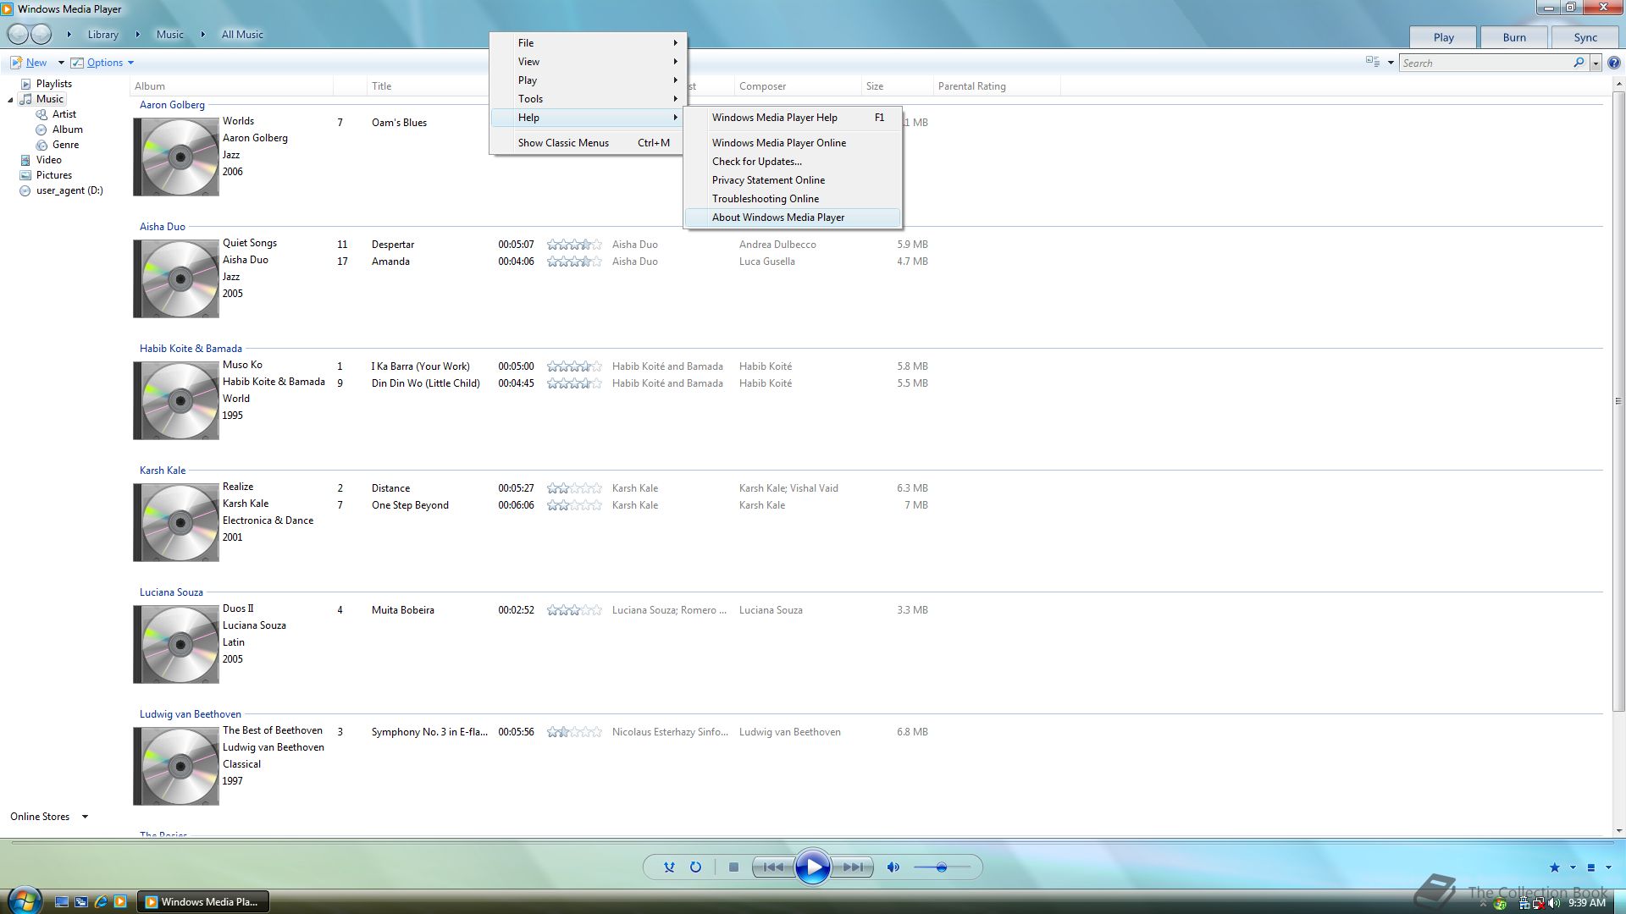Open the Tools submenu

click(x=588, y=99)
